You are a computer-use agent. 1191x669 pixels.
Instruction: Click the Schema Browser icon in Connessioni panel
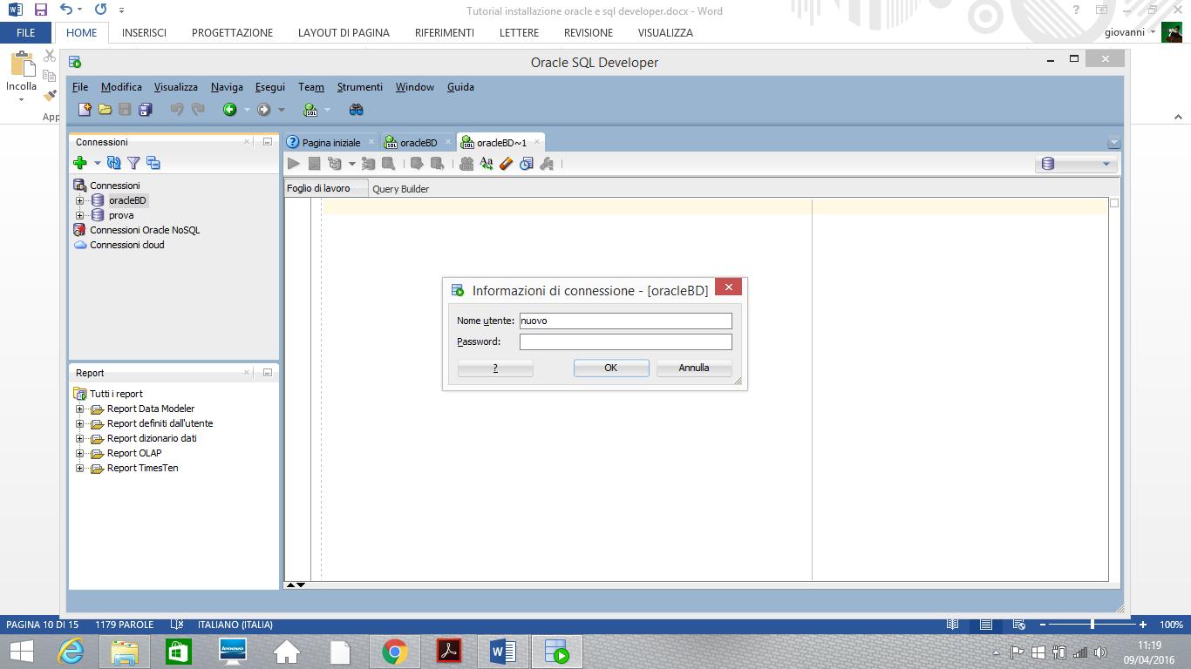pyautogui.click(x=153, y=163)
